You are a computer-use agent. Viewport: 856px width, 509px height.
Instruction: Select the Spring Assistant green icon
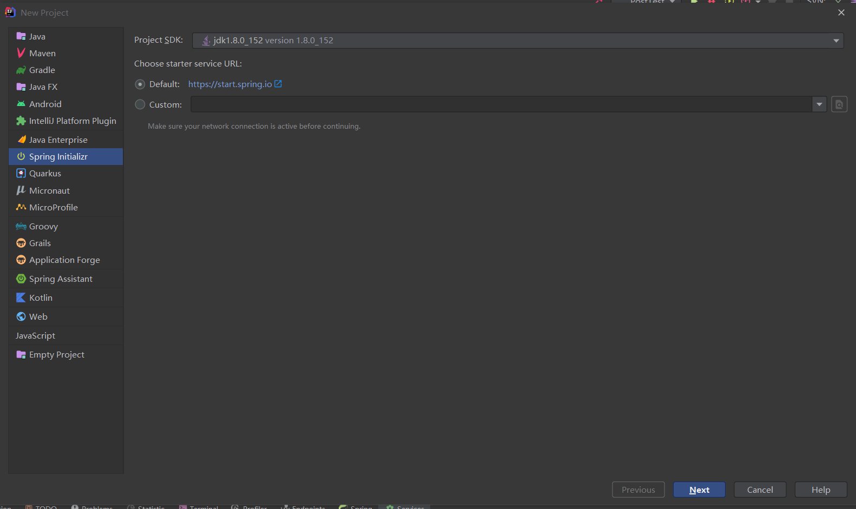tap(21, 279)
